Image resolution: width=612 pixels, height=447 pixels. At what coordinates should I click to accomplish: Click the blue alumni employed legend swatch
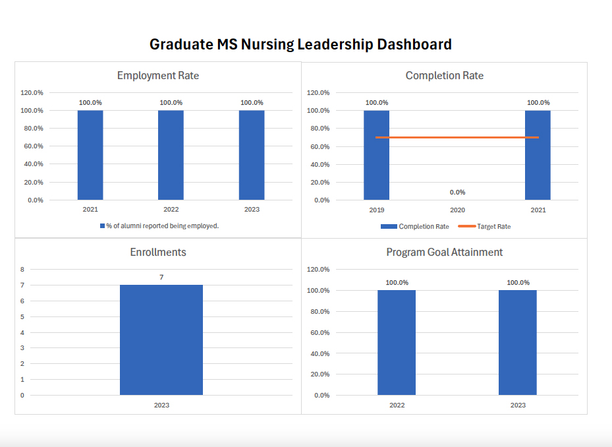pos(103,226)
